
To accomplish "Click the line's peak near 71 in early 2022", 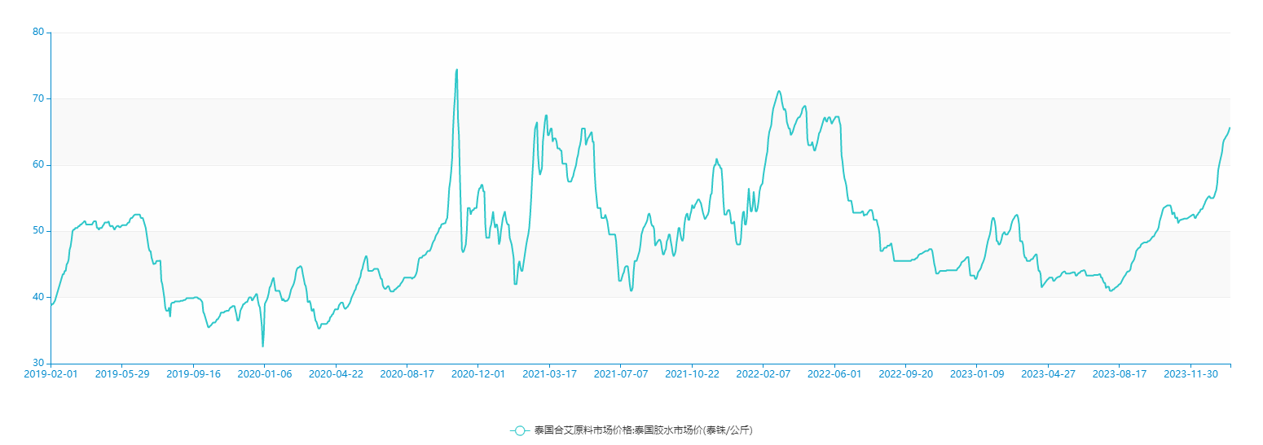I will click(779, 91).
